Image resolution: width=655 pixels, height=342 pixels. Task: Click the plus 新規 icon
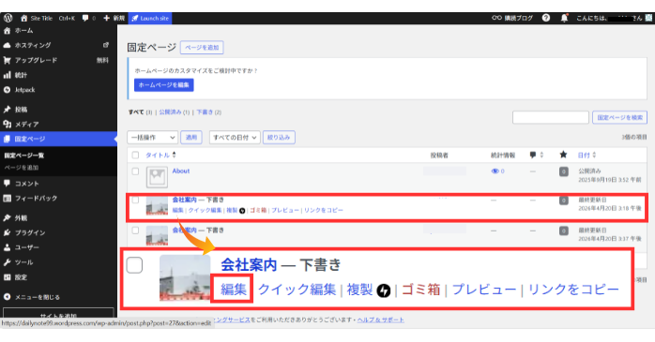click(107, 18)
